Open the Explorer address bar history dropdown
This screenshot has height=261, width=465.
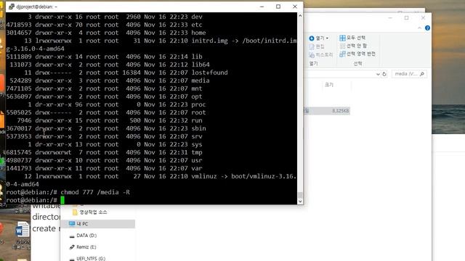coord(378,74)
